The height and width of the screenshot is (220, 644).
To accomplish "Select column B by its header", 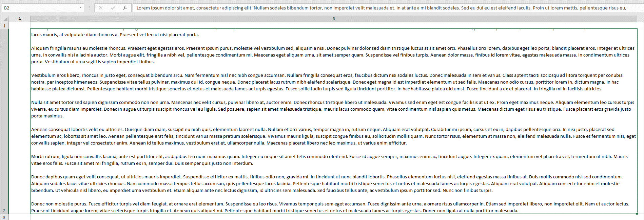I will (x=334, y=19).
